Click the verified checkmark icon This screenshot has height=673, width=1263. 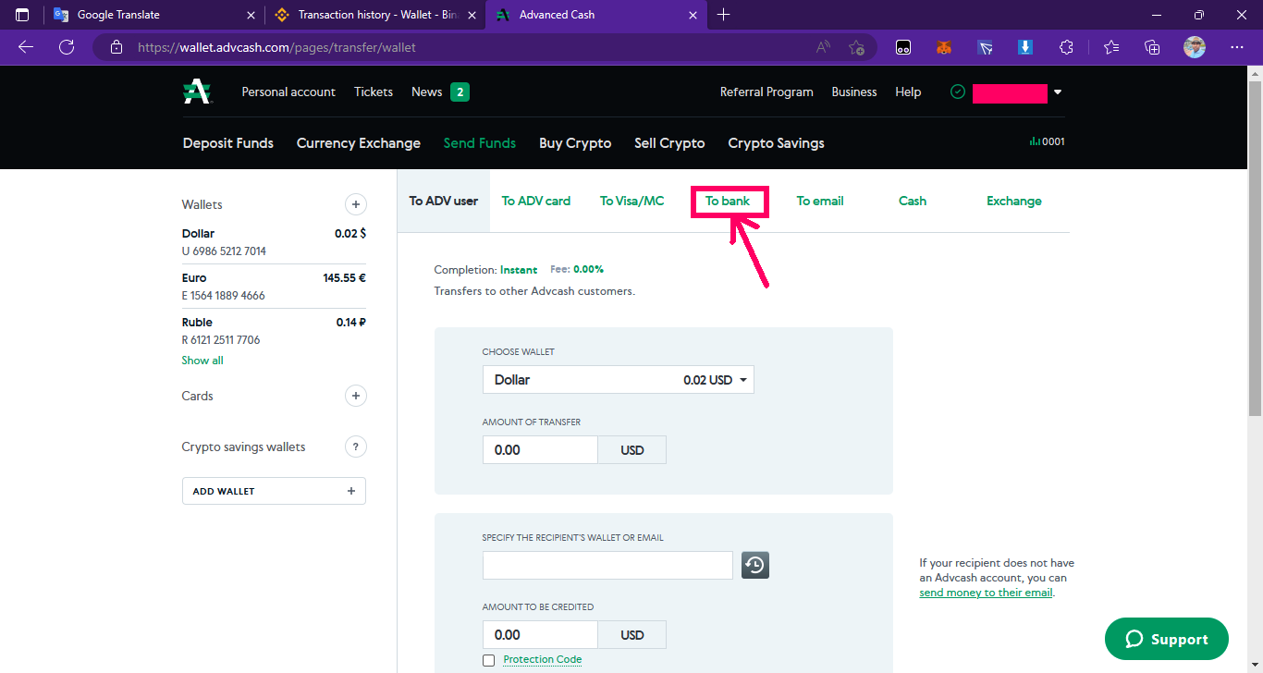point(958,92)
